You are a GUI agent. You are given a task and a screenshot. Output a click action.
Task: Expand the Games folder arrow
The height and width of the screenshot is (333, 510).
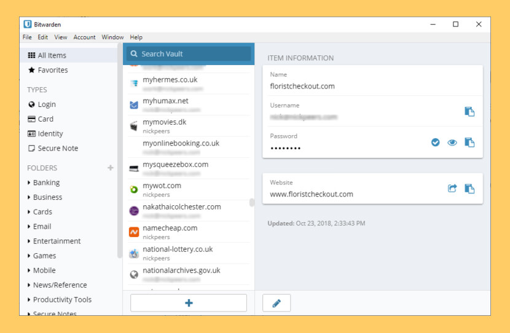tap(29, 256)
